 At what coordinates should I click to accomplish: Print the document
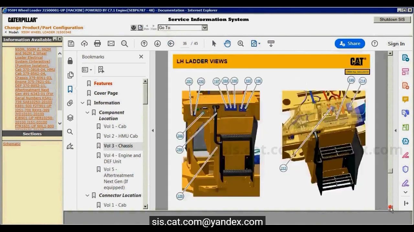97,43
